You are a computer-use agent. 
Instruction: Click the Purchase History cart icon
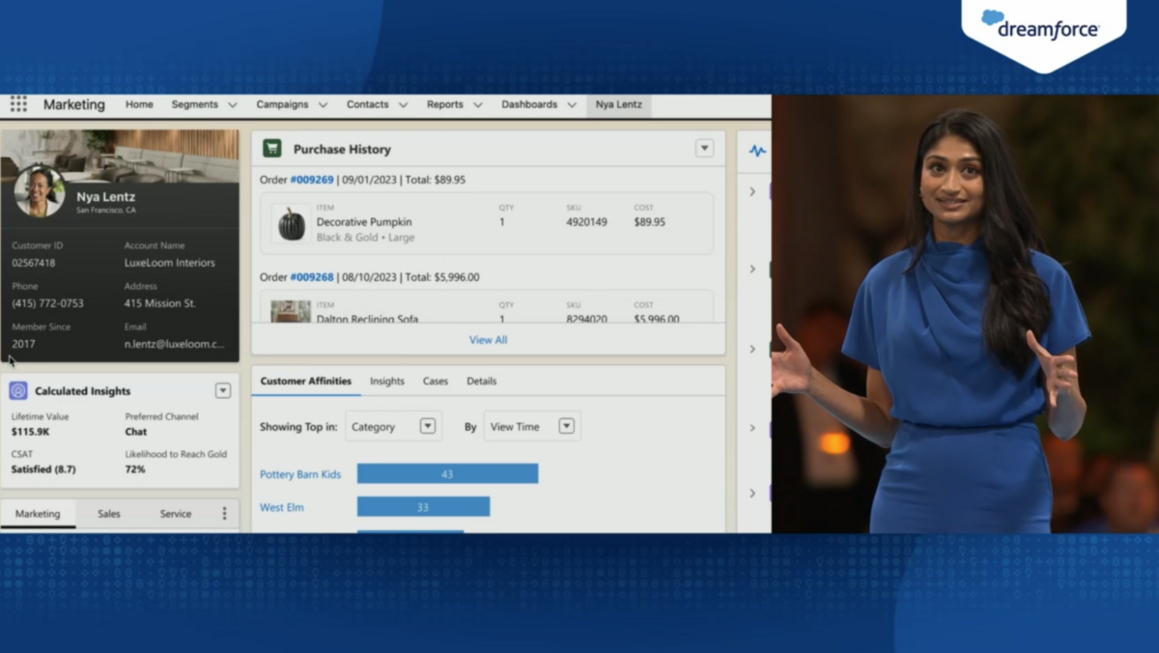pyautogui.click(x=272, y=149)
